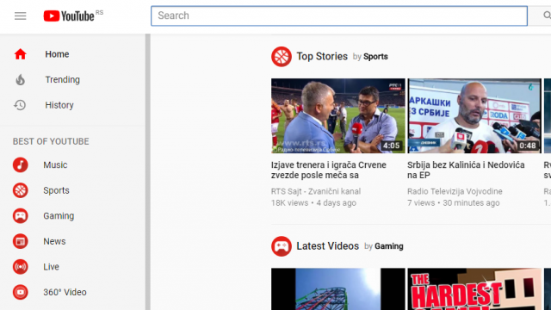
Task: Click the Live broadcast icon
Action: tap(21, 267)
